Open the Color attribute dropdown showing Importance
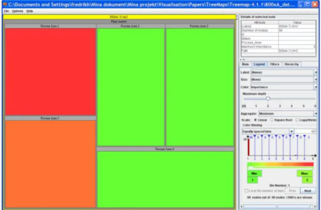This screenshot has height=210, width=321. 284,87
